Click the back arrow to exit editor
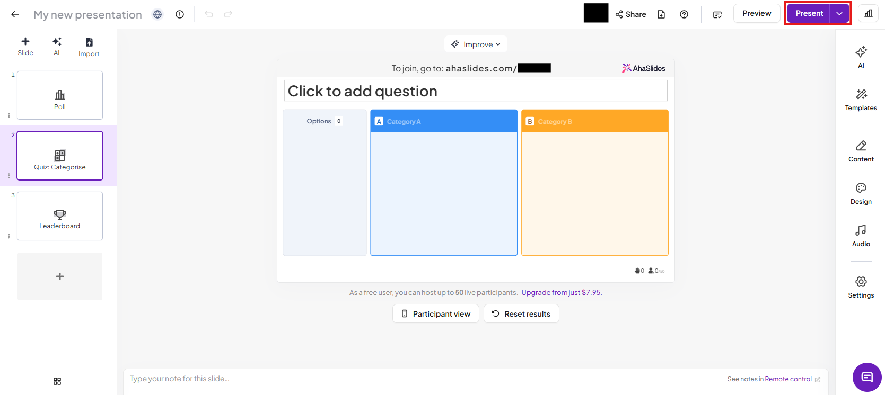Viewport: 885px width, 395px height. (15, 14)
